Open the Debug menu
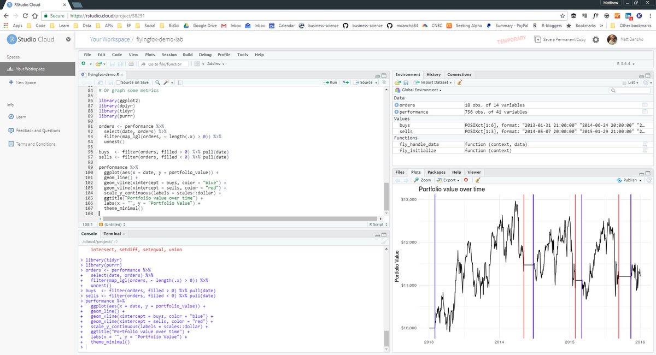Image resolution: width=656 pixels, height=355 pixels. (x=205, y=55)
